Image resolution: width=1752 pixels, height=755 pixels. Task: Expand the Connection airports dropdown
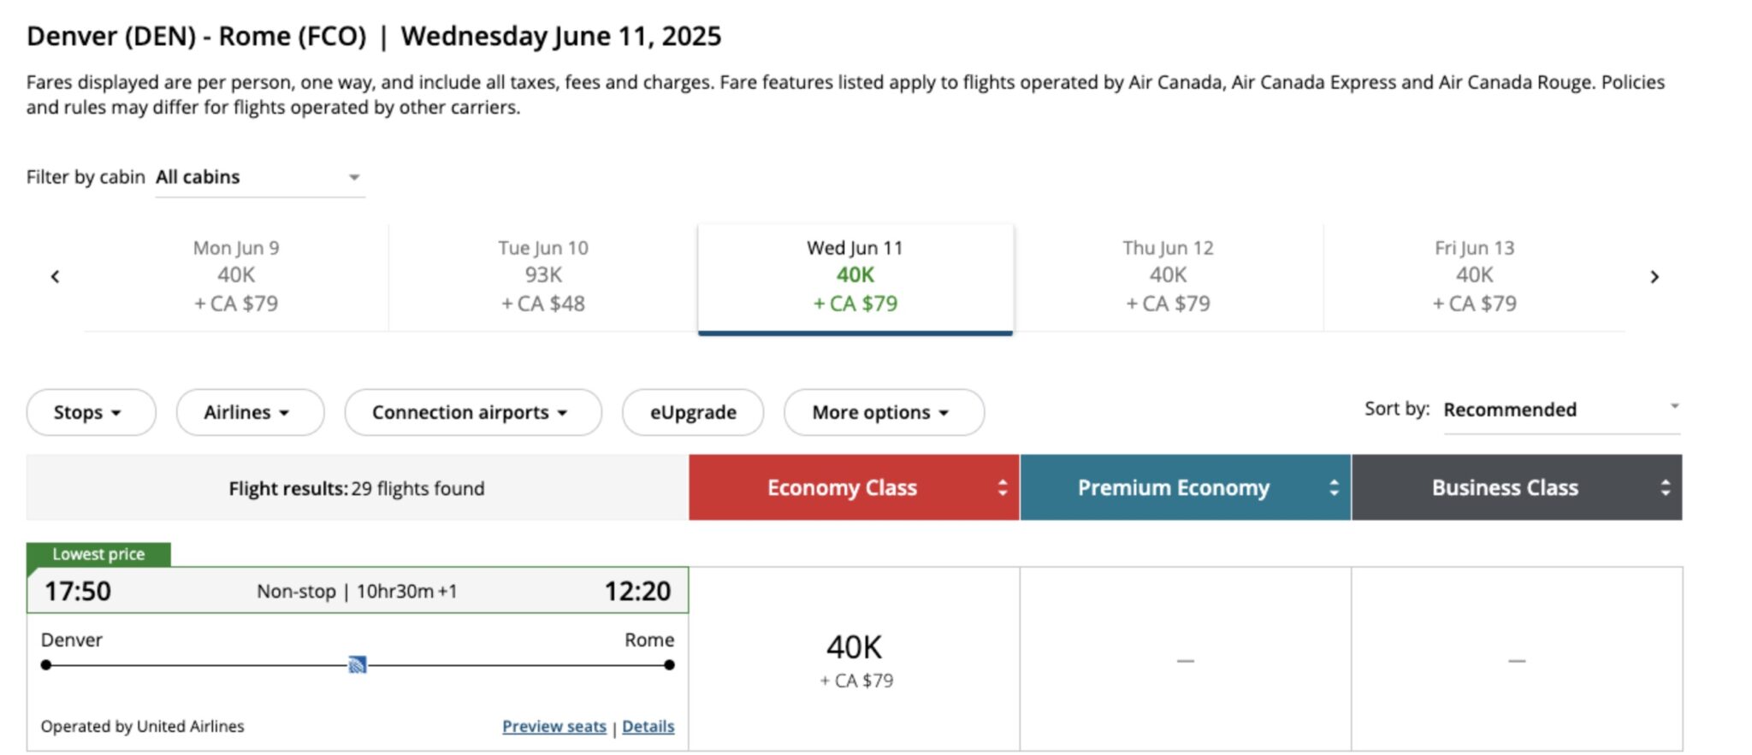coord(471,412)
